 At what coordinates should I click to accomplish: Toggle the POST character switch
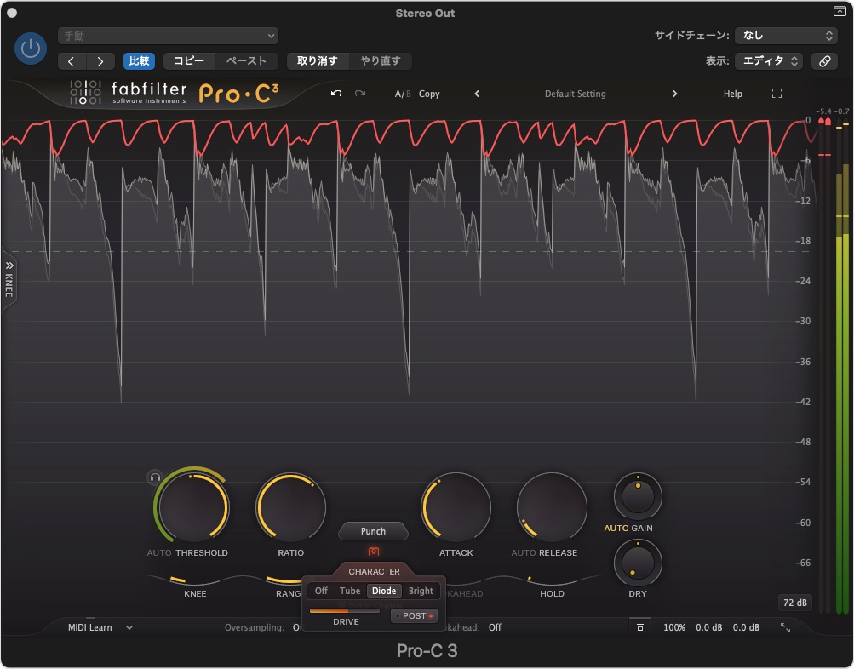pos(414,615)
